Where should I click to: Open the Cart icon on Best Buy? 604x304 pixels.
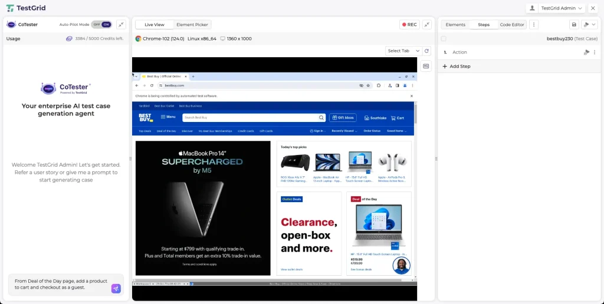[396, 118]
